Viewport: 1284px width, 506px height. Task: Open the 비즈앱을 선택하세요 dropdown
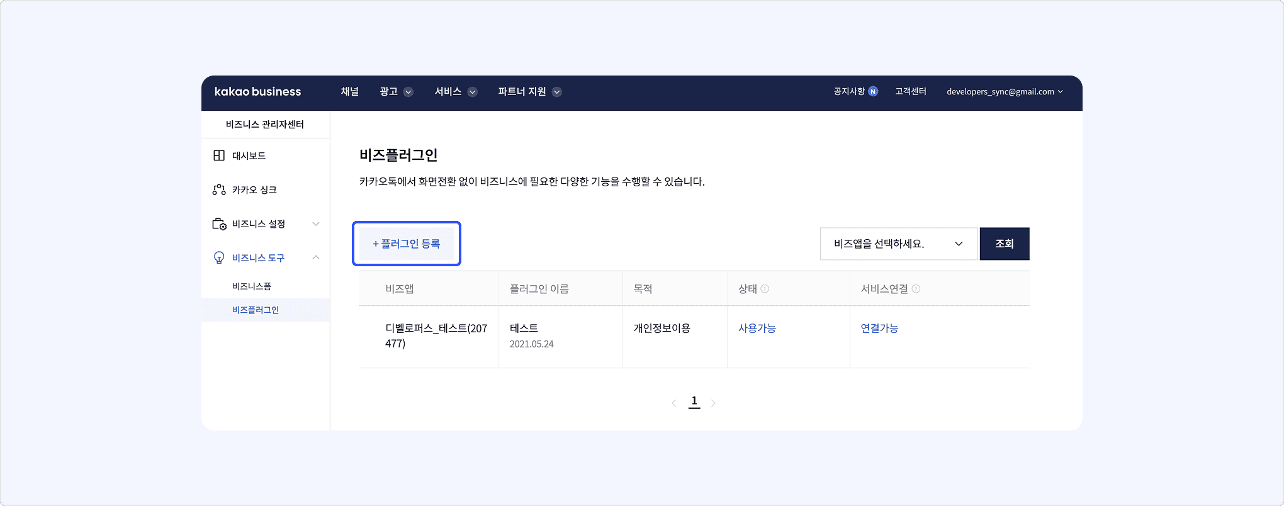[898, 244]
